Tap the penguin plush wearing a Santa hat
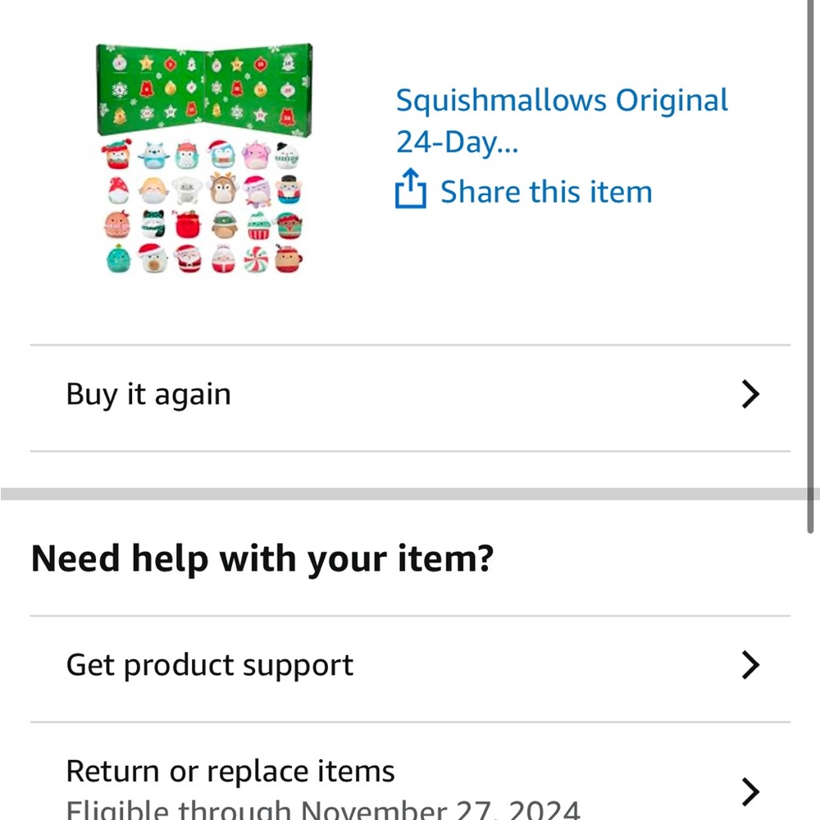Viewport: 820px width, 820px height. point(221,154)
